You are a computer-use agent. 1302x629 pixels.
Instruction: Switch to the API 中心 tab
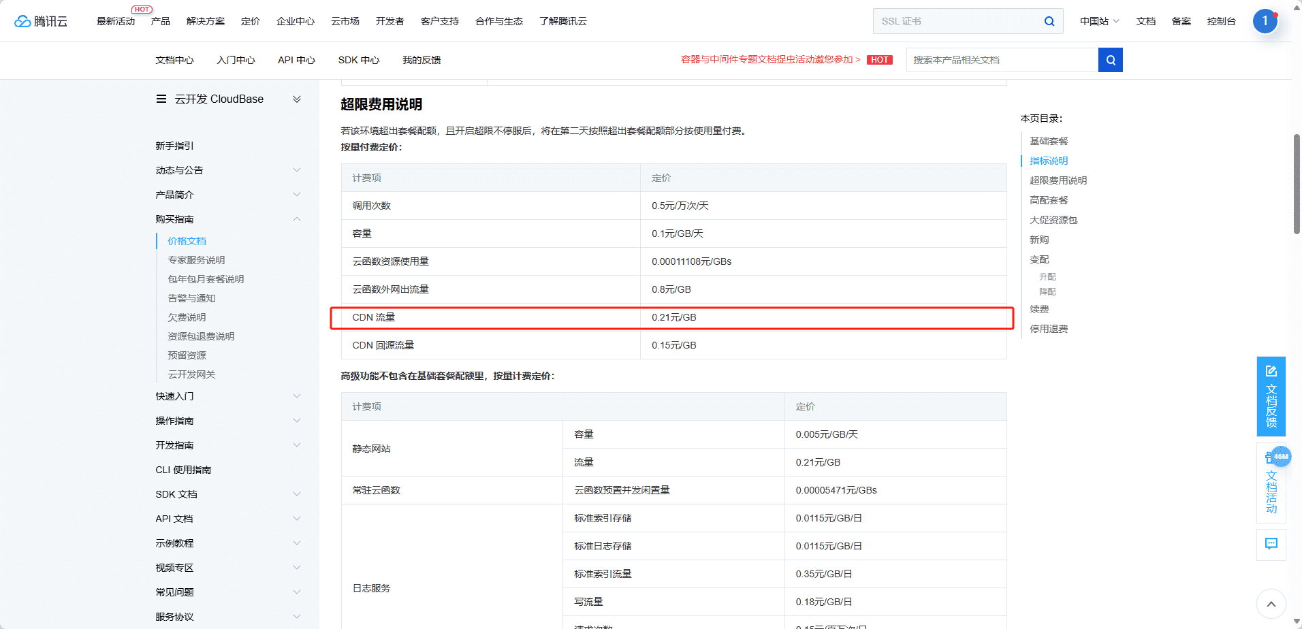click(296, 60)
